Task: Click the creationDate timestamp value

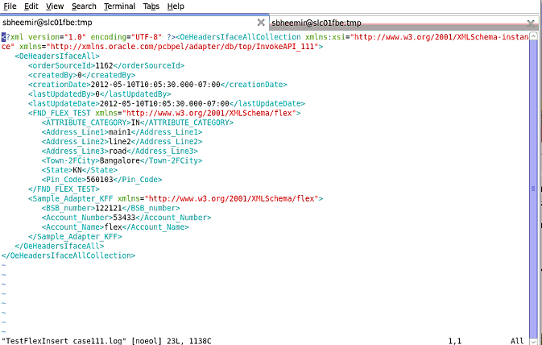Action: click(155, 85)
